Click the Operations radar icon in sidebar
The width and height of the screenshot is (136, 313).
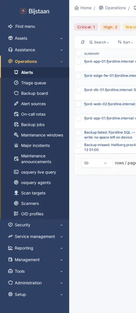pos(10,61)
